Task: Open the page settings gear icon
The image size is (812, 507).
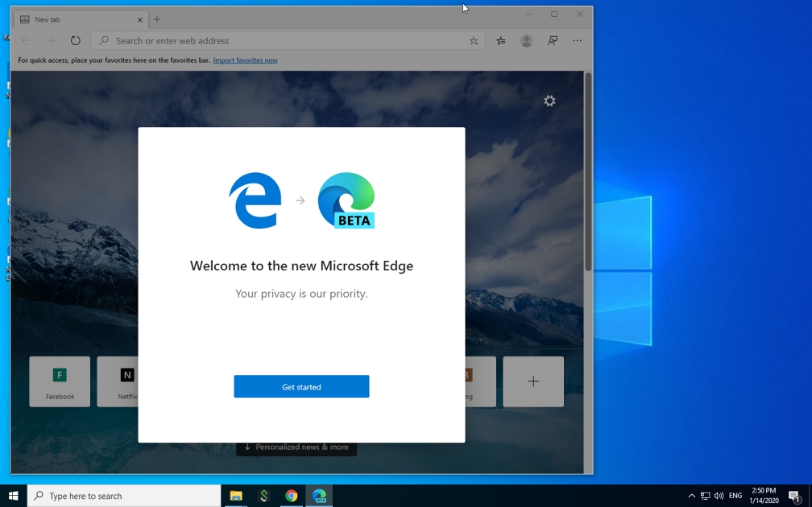Action: [x=549, y=101]
